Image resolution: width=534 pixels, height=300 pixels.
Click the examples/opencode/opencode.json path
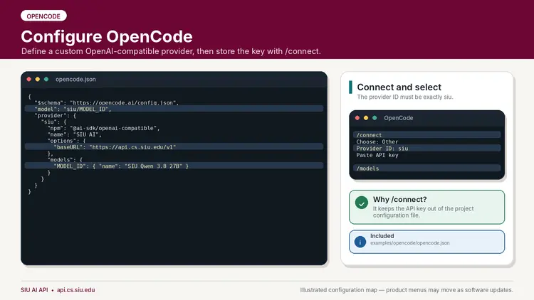click(409, 243)
